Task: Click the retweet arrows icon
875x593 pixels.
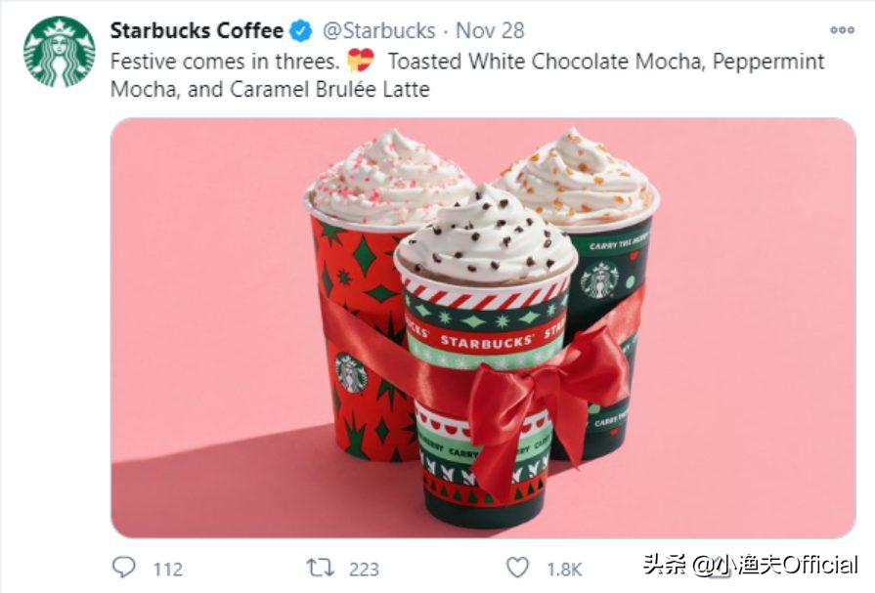Action: (x=320, y=568)
